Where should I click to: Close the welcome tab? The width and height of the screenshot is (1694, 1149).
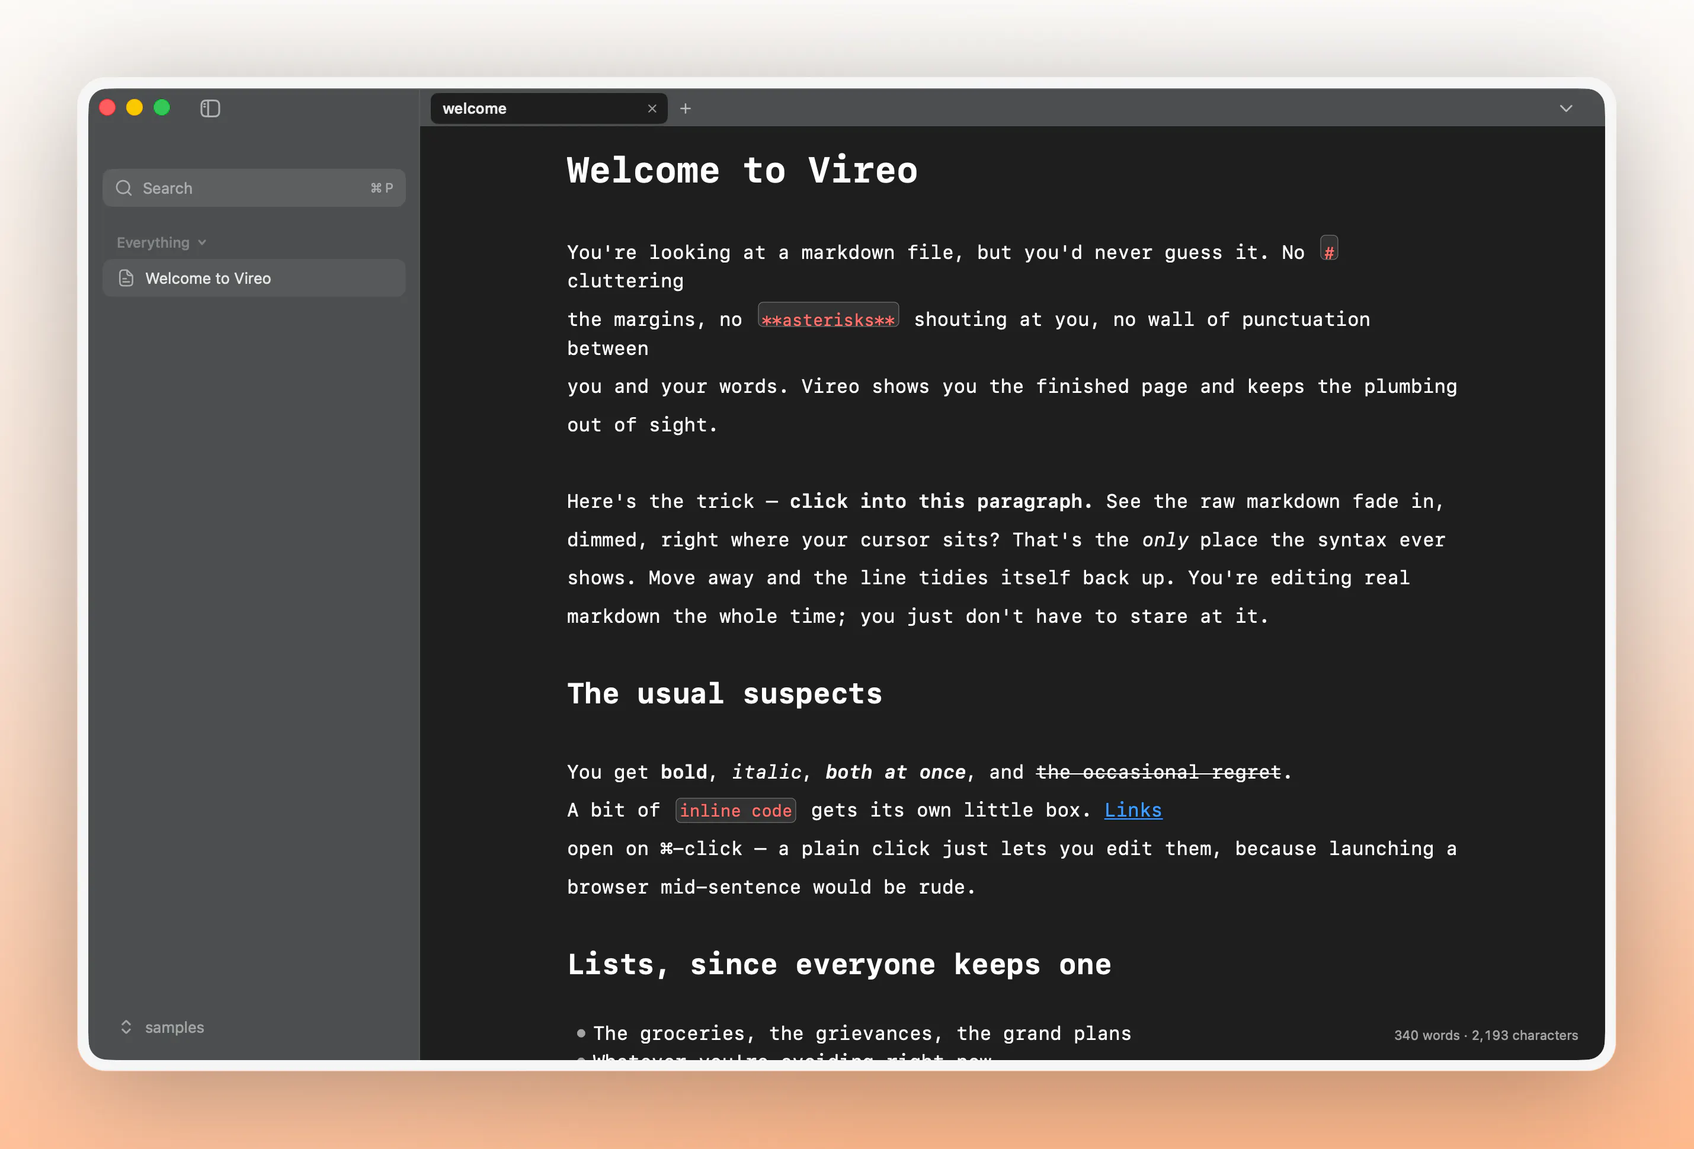click(x=652, y=108)
